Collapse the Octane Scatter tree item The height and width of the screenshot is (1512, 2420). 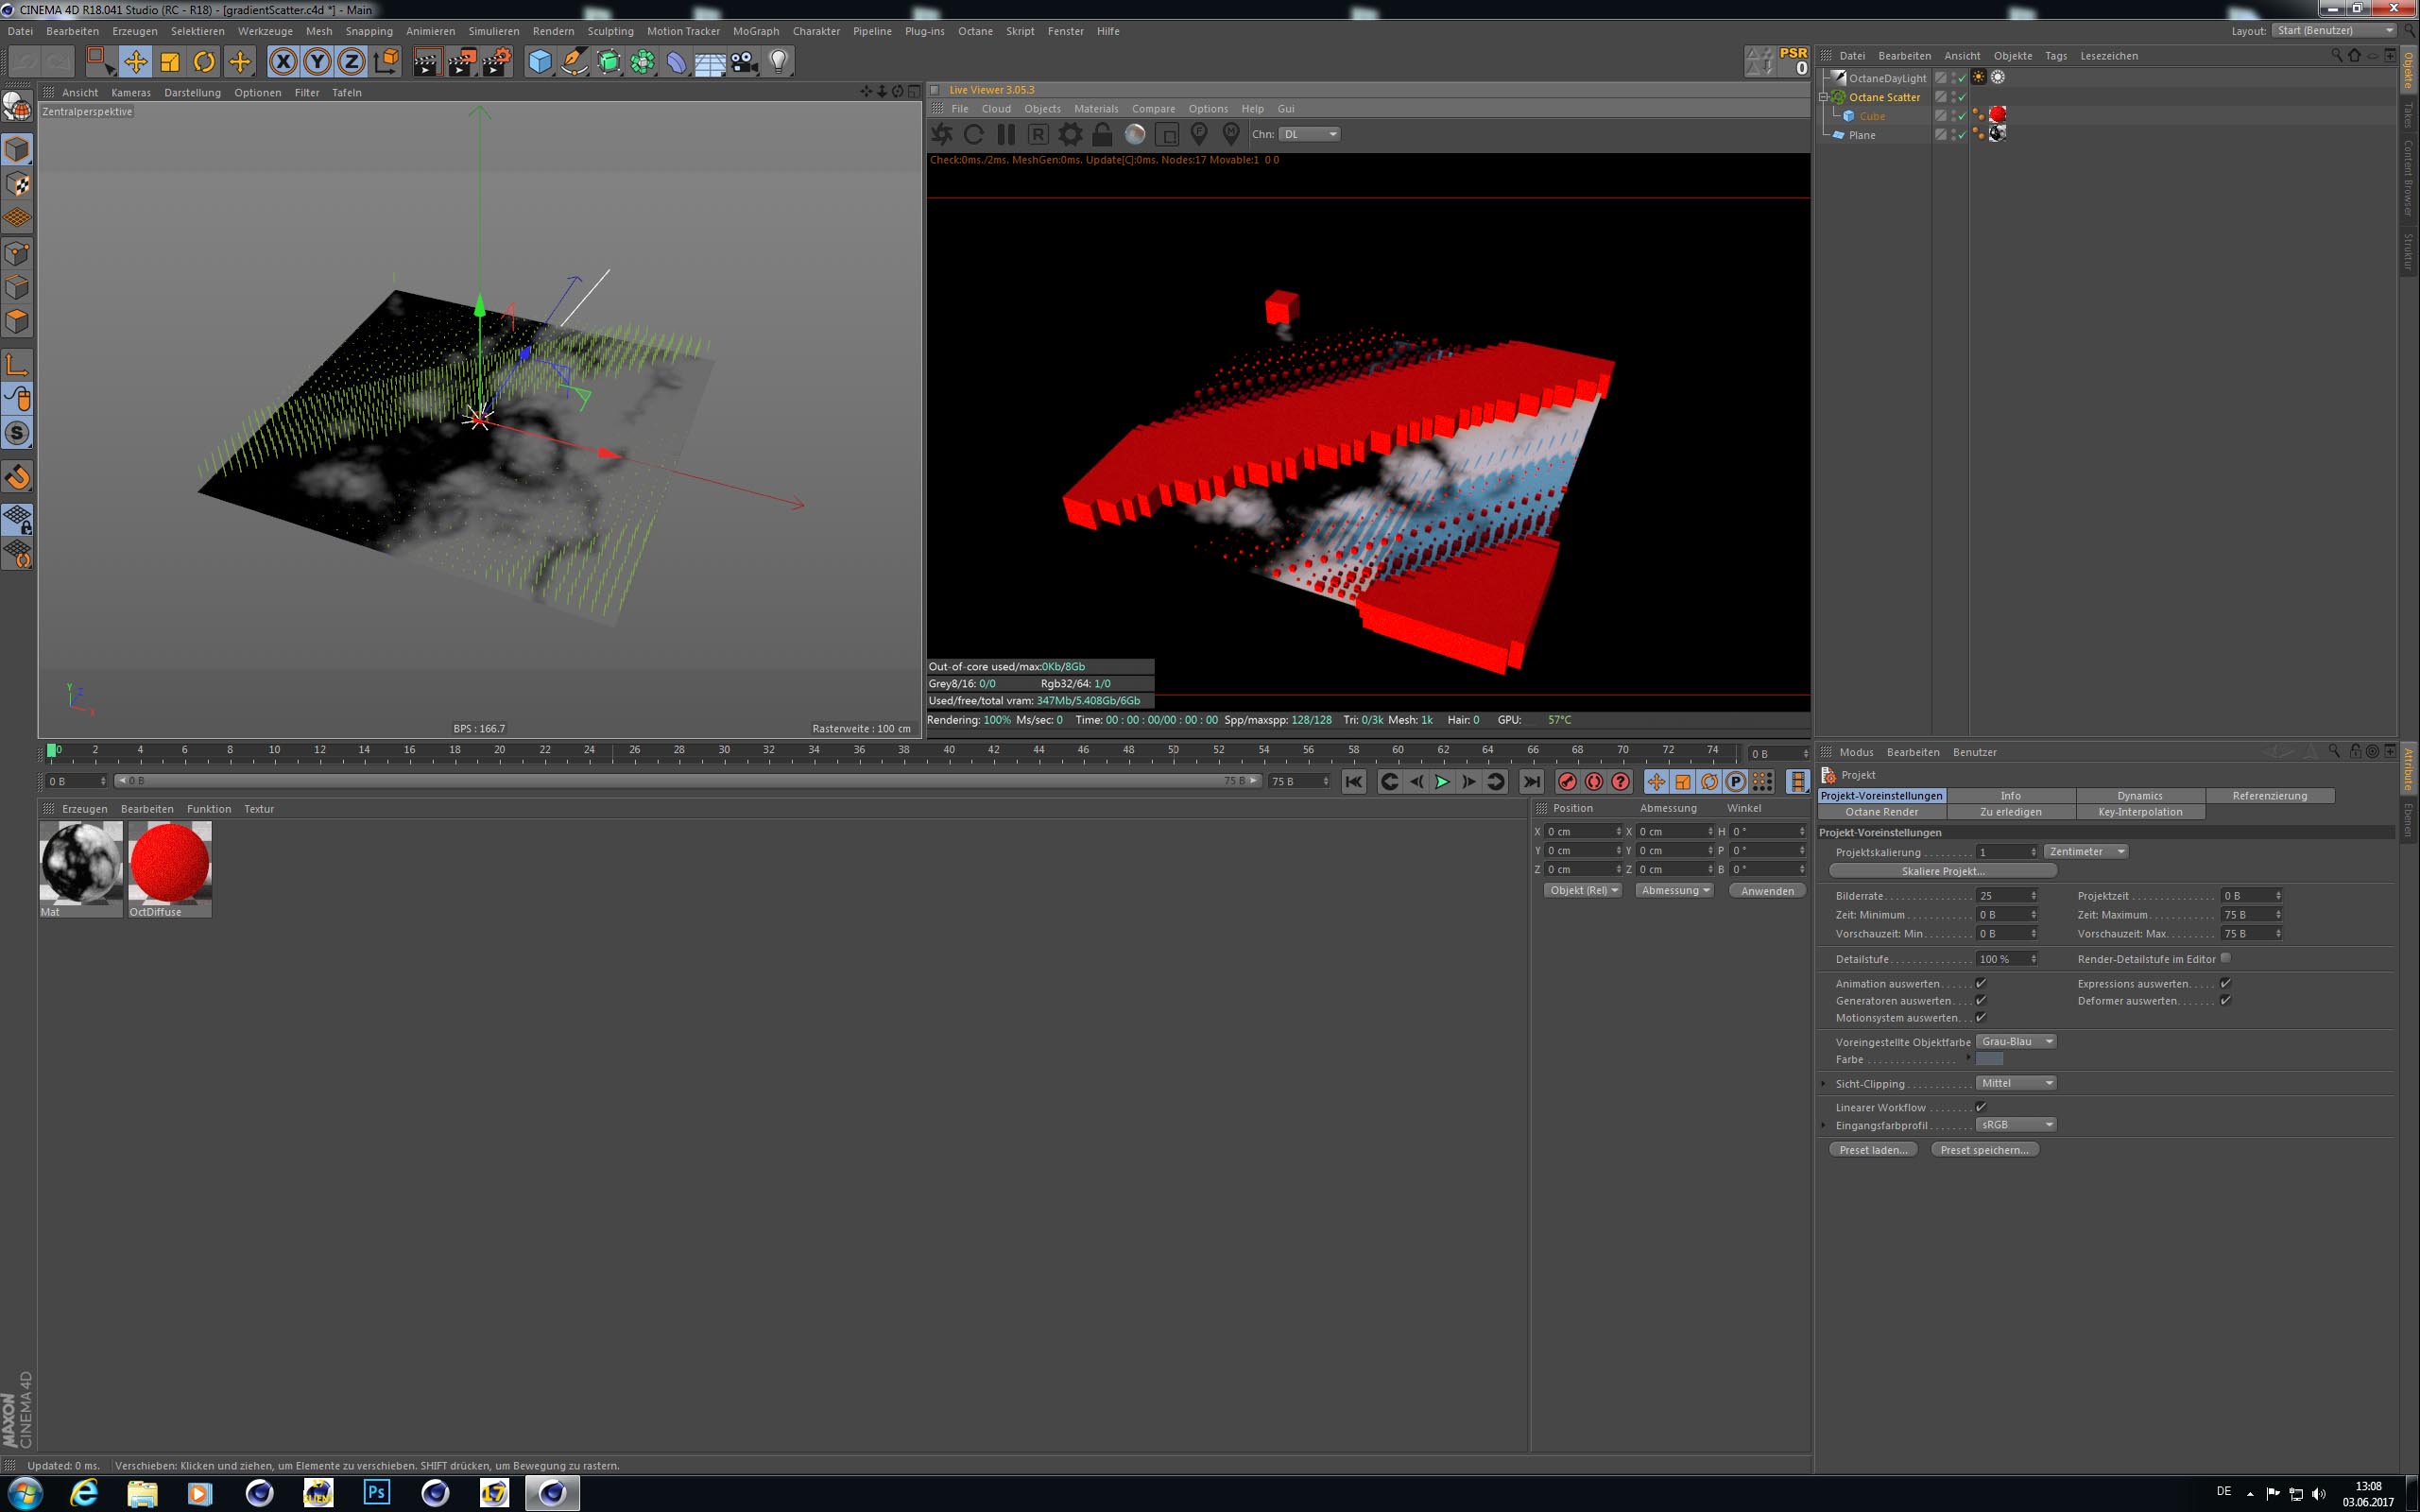coord(1823,97)
